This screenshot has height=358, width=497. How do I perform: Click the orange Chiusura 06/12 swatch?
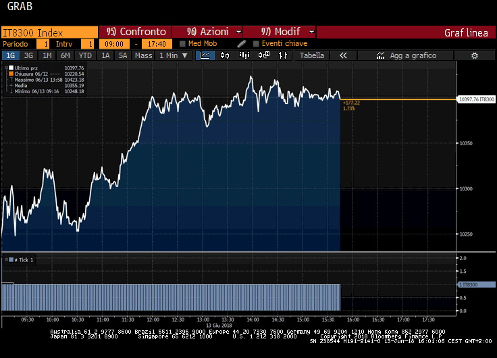(11, 74)
